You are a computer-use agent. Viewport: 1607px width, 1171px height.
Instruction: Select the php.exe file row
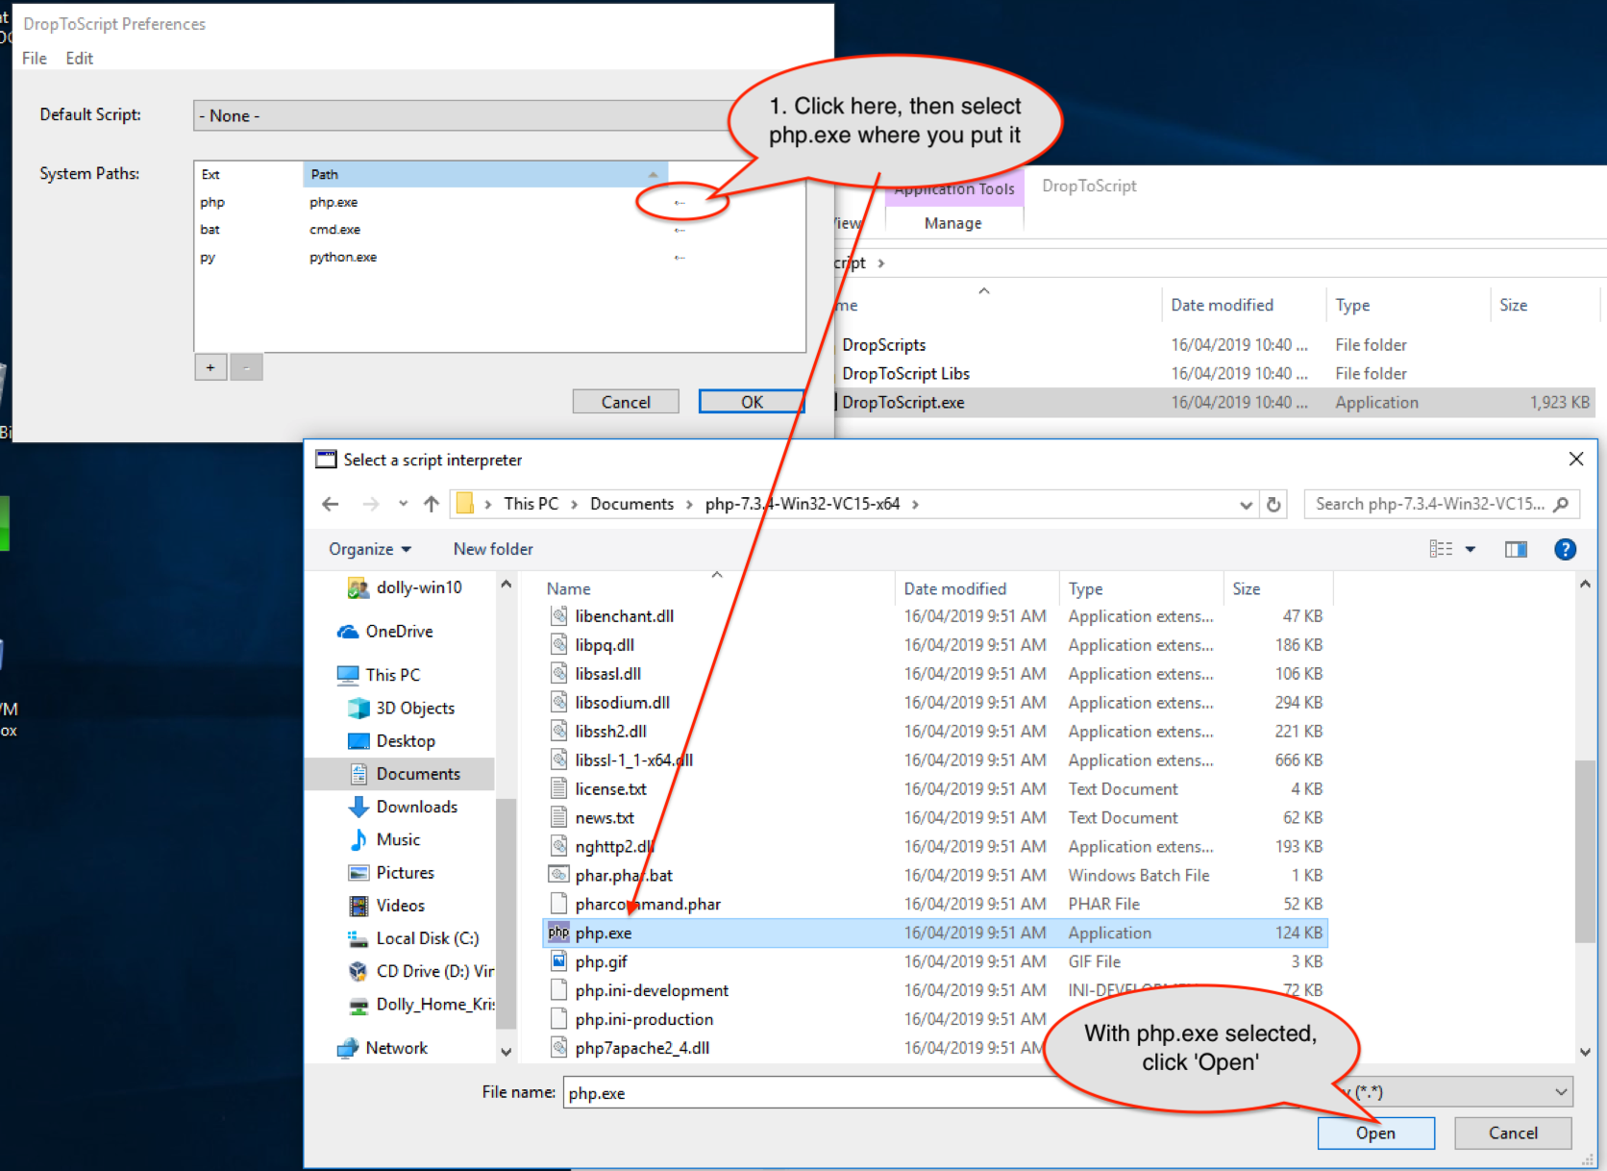tap(935, 933)
